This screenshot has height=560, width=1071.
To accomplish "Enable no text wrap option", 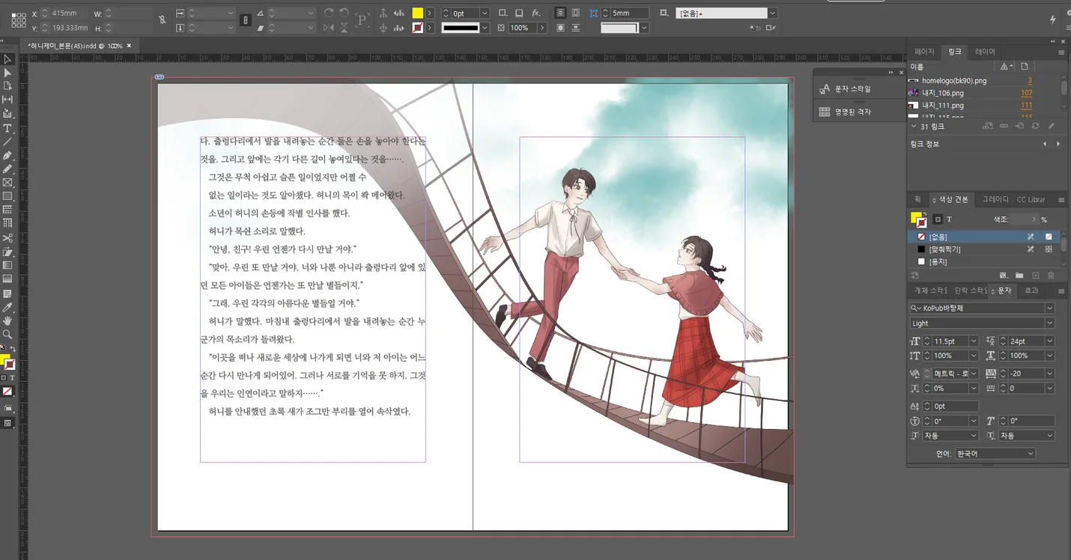I will pyautogui.click(x=561, y=13).
